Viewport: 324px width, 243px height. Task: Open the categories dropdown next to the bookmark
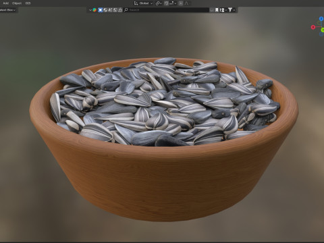point(223,10)
